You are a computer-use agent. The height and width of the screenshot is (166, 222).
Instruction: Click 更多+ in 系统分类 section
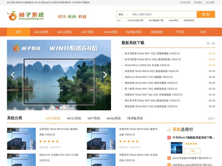[x=212, y=118]
